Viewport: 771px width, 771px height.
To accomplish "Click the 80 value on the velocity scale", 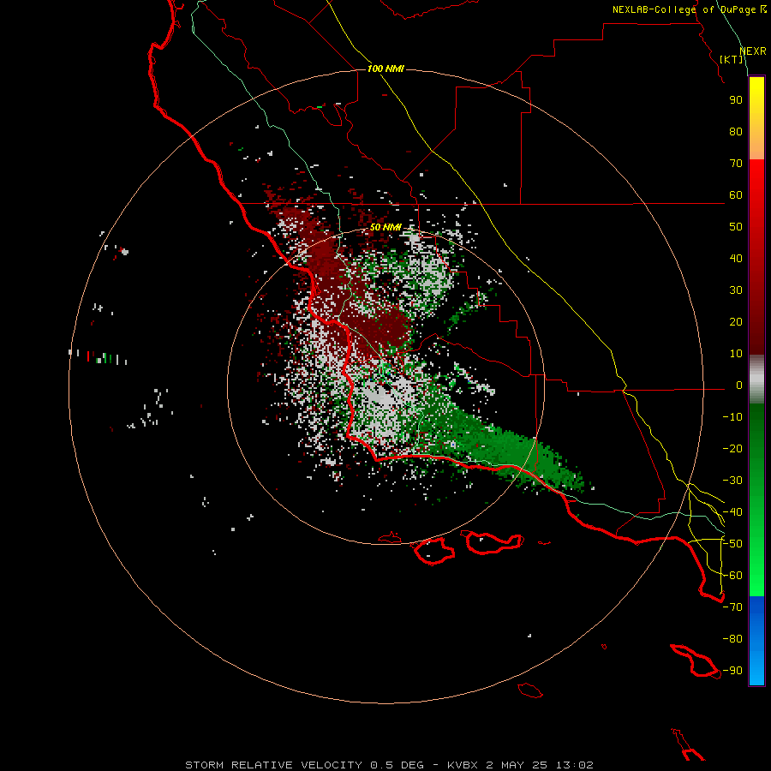I will tap(736, 131).
